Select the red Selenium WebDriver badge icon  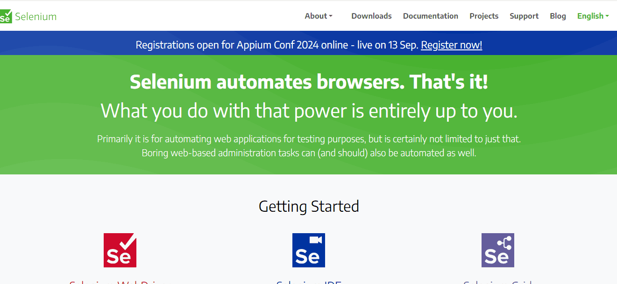click(120, 250)
